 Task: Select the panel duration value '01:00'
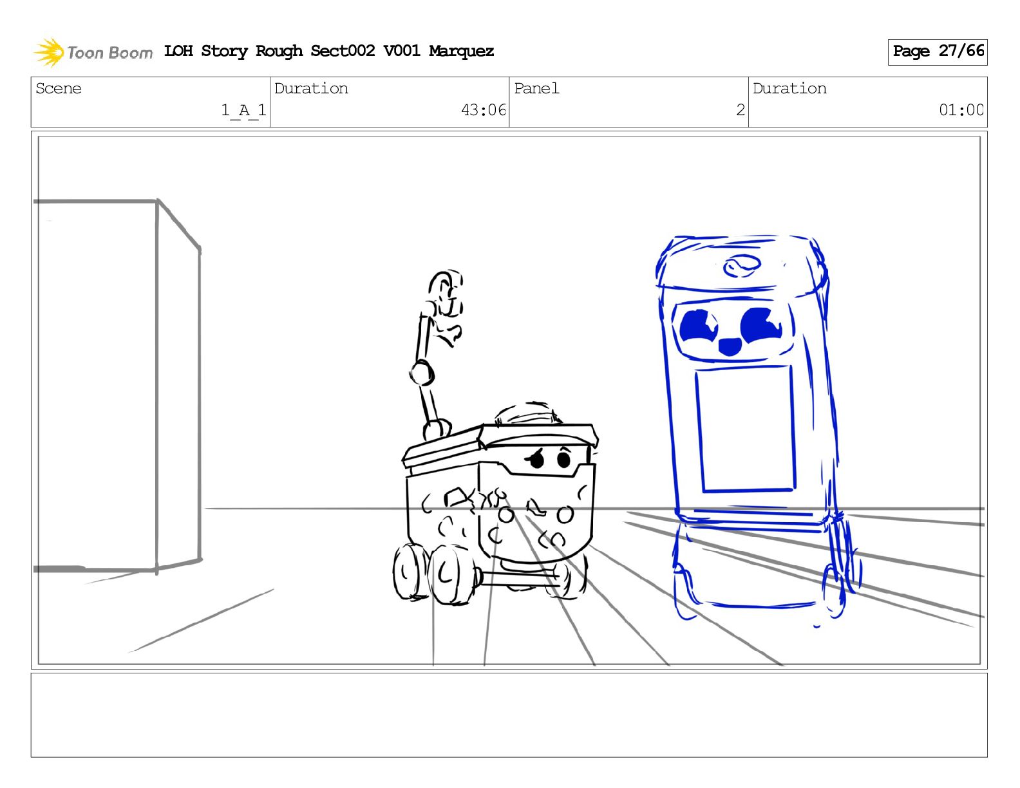961,110
